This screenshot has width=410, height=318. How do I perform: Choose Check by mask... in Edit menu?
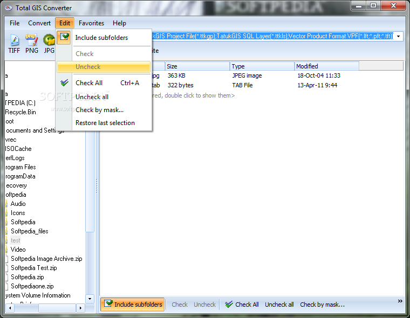[x=104, y=110]
